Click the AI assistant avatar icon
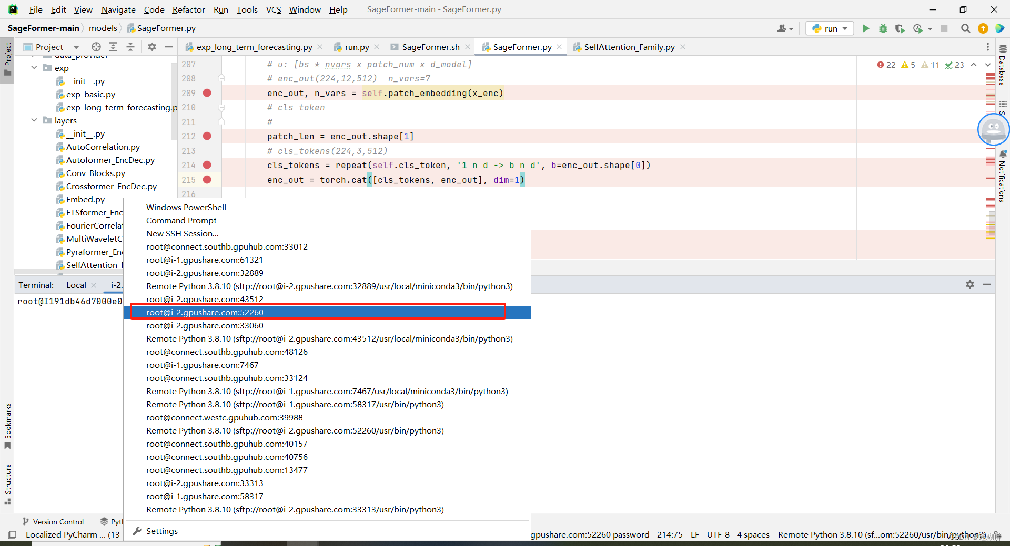 [993, 129]
